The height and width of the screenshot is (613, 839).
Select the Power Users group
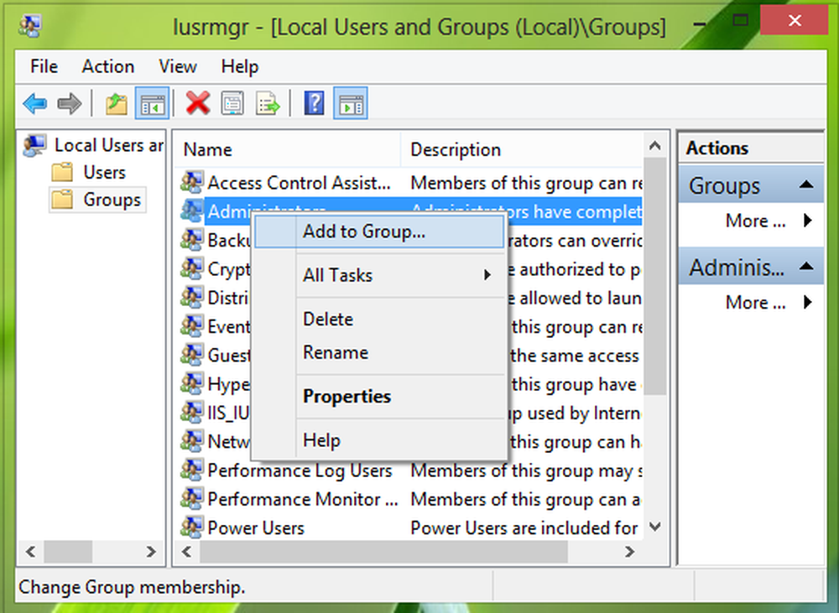click(x=255, y=528)
